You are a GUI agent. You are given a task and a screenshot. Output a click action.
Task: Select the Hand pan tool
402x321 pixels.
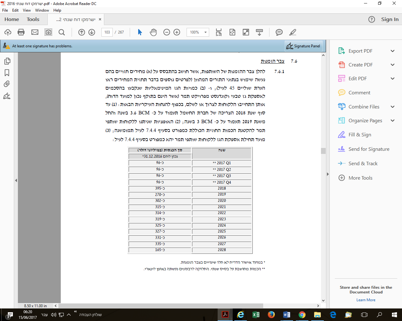153,32
